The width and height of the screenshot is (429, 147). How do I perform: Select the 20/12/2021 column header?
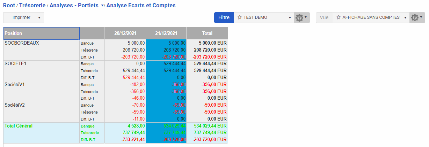pos(125,33)
